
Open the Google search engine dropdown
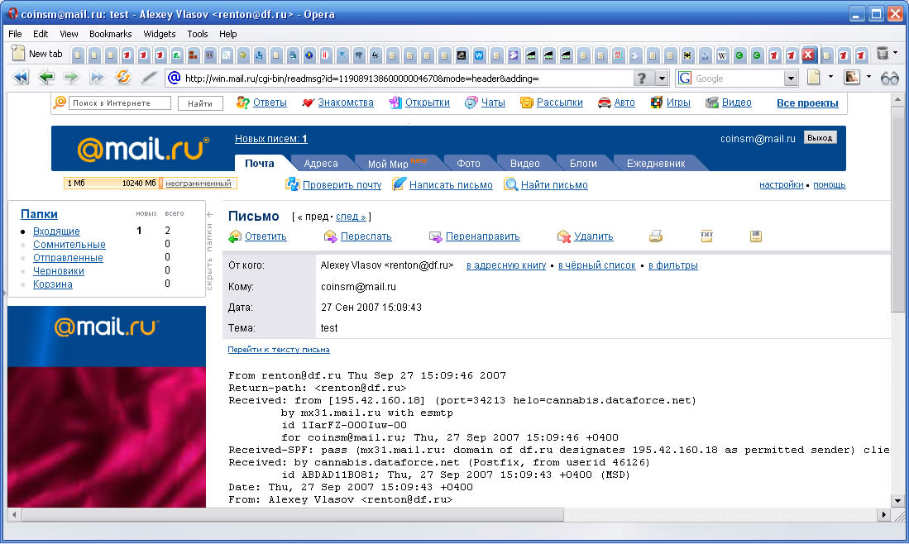[790, 79]
